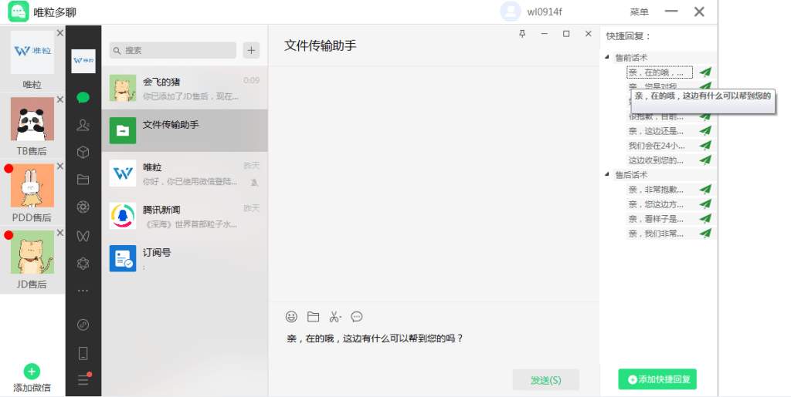Click the emoji icon in chat toolbar

[x=291, y=317]
